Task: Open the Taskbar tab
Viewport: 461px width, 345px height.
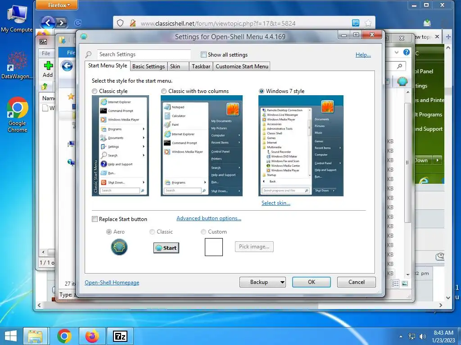Action: click(x=201, y=66)
